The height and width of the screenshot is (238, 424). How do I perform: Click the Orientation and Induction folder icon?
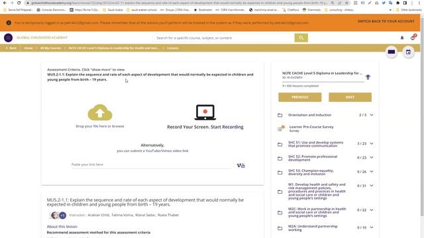click(280, 115)
